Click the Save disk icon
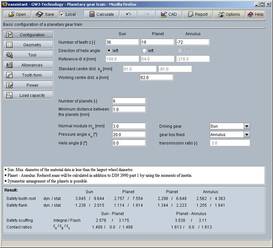The height and width of the screenshot is (248, 273). click(39, 14)
